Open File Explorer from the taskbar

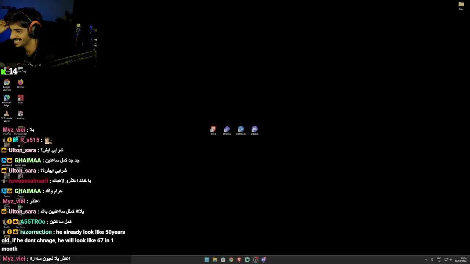click(x=215, y=260)
